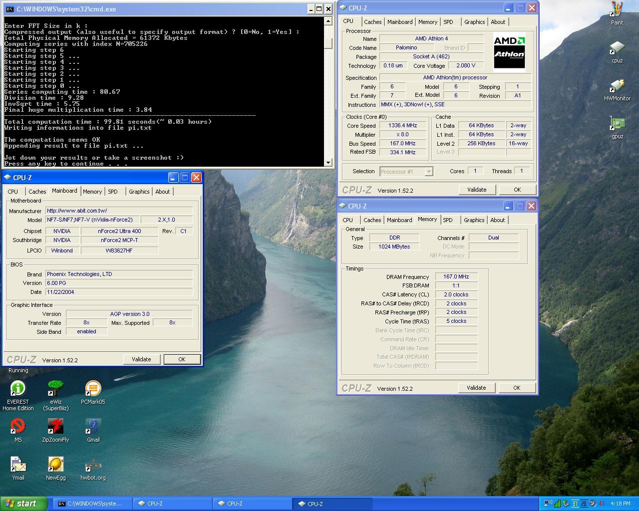Screen dimensions: 639x511
Task: Open SPD tab in Memory window
Action: [x=448, y=220]
